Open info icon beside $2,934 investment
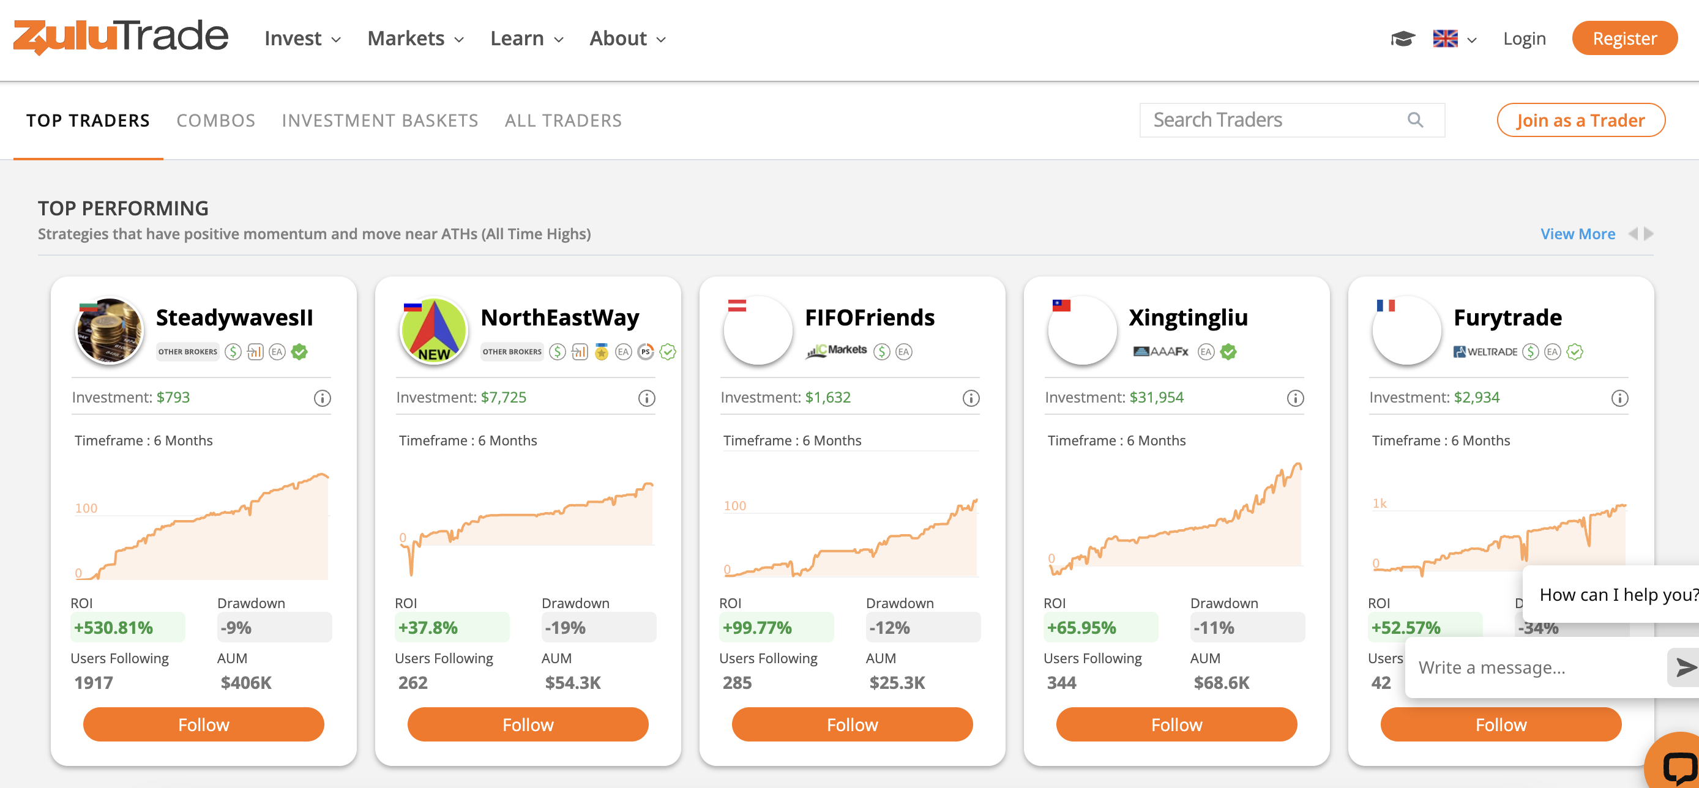Viewport: 1699px width, 788px height. [x=1620, y=398]
